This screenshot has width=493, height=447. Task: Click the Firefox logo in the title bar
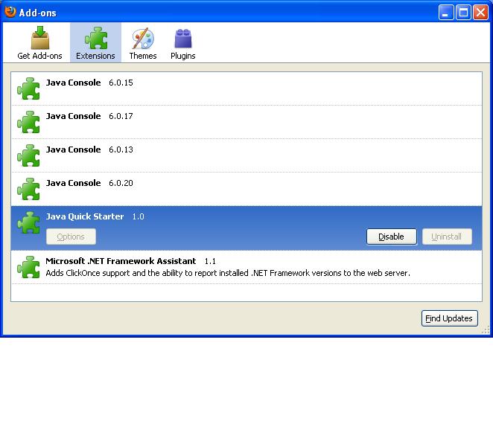click(x=10, y=12)
